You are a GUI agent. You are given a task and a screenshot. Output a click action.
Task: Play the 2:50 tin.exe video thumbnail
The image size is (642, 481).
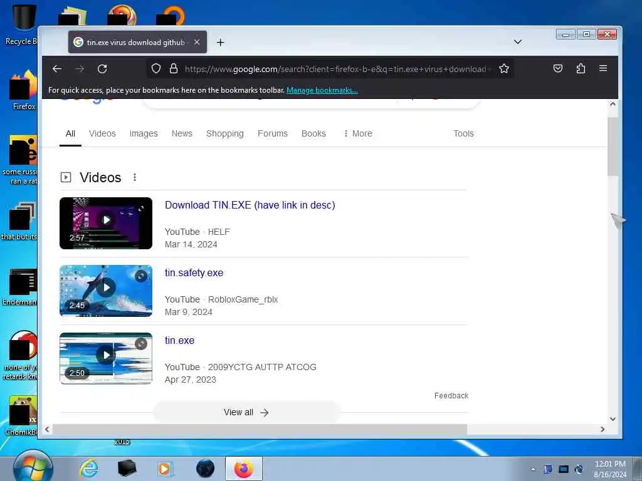pyautogui.click(x=106, y=359)
